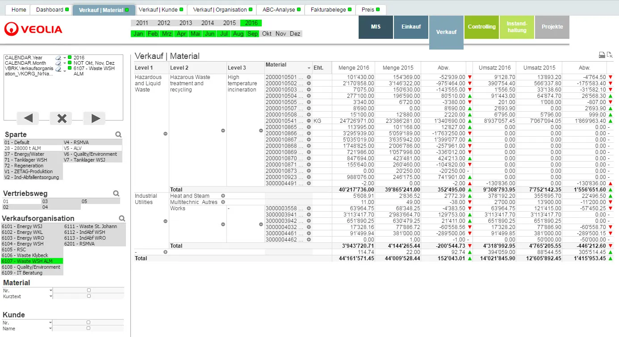Image resolution: width=619 pixels, height=337 pixels.
Task: Print the Verkauf | Material table
Action: (x=602, y=55)
